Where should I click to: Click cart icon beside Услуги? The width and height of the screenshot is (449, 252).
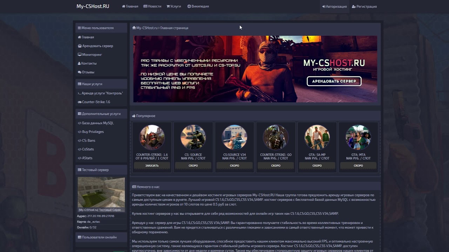click(x=168, y=6)
